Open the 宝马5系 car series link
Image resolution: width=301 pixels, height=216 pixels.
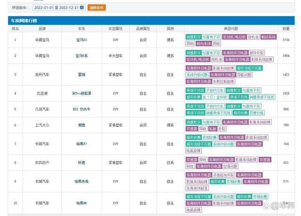click(x=81, y=56)
